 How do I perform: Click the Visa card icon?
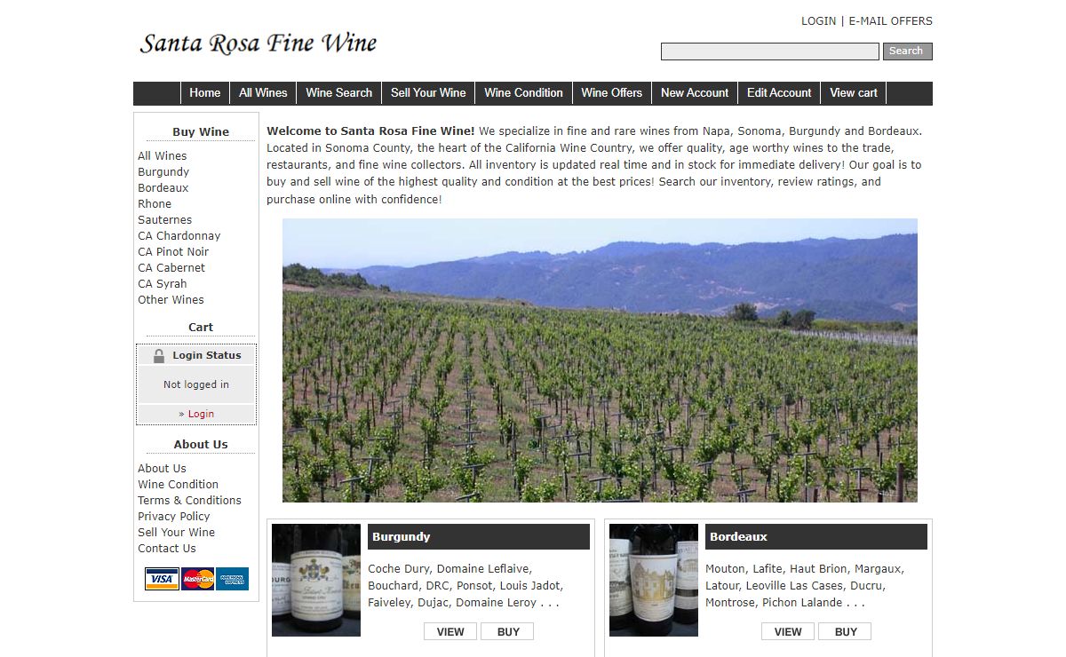point(162,579)
